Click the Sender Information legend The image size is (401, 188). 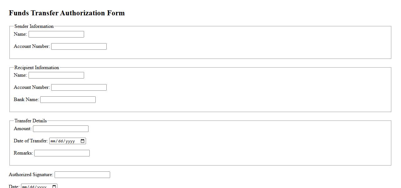point(34,26)
